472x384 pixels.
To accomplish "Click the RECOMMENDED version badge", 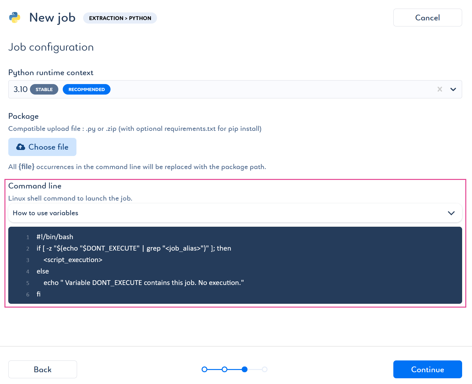I will (87, 89).
